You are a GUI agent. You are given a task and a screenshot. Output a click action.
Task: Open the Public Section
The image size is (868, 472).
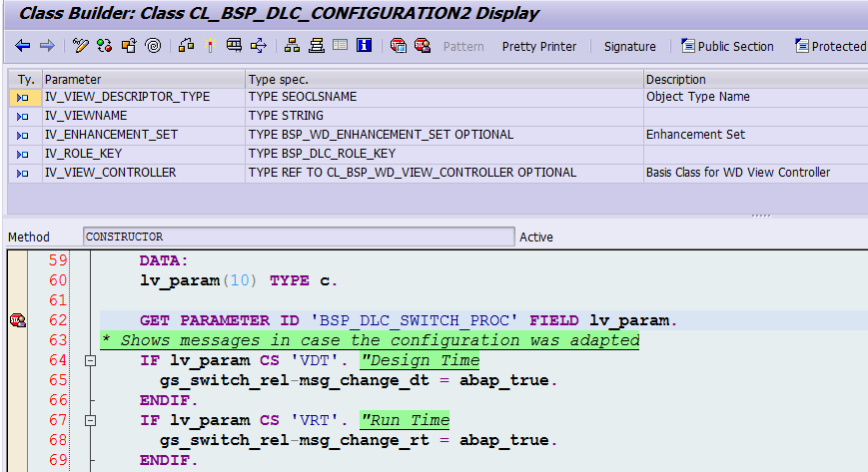click(727, 47)
